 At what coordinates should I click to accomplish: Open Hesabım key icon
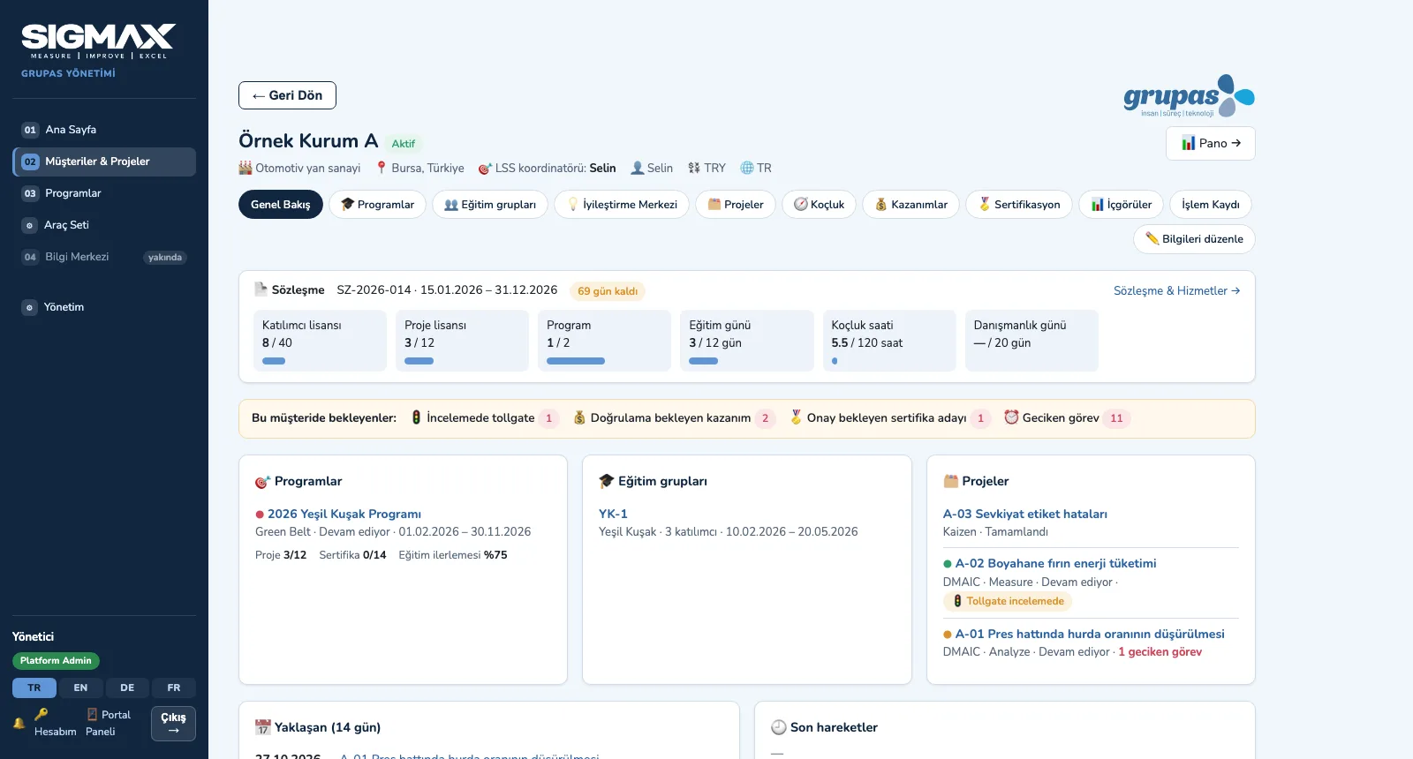(55, 723)
